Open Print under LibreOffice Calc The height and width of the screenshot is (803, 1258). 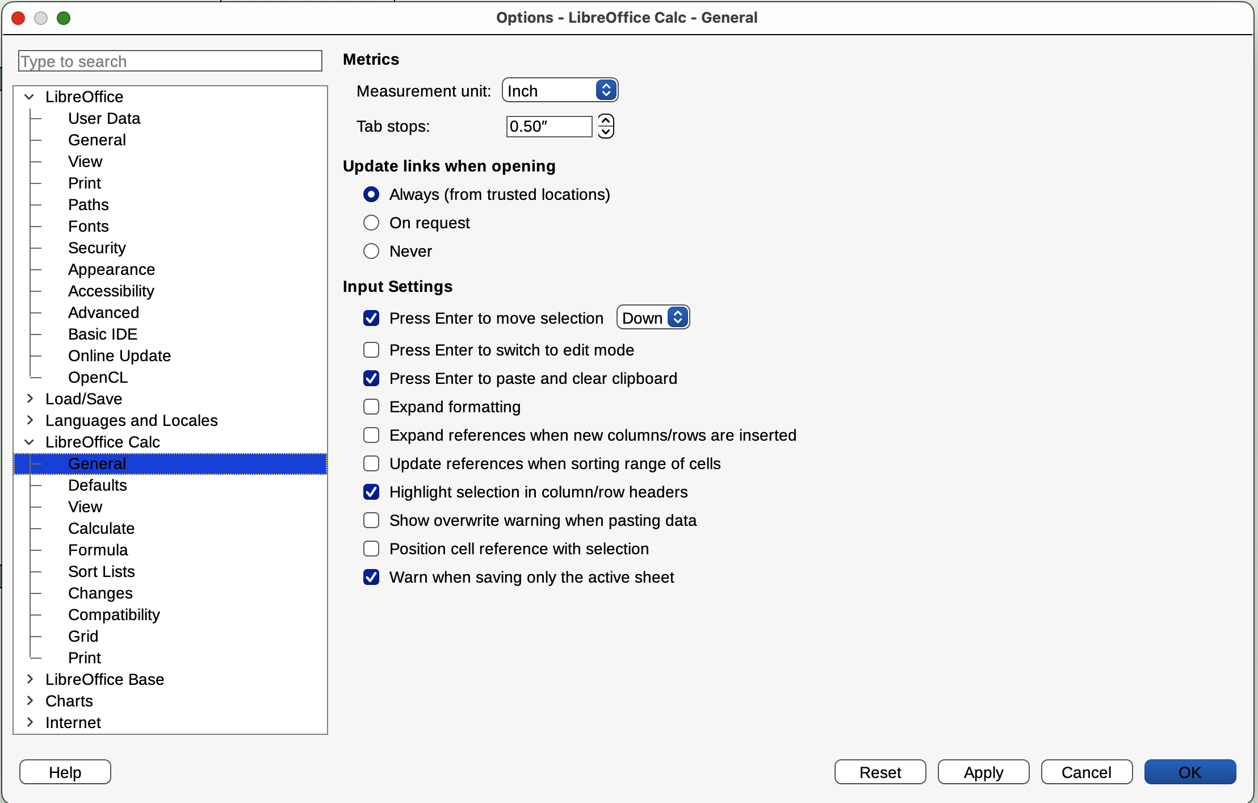pos(85,658)
